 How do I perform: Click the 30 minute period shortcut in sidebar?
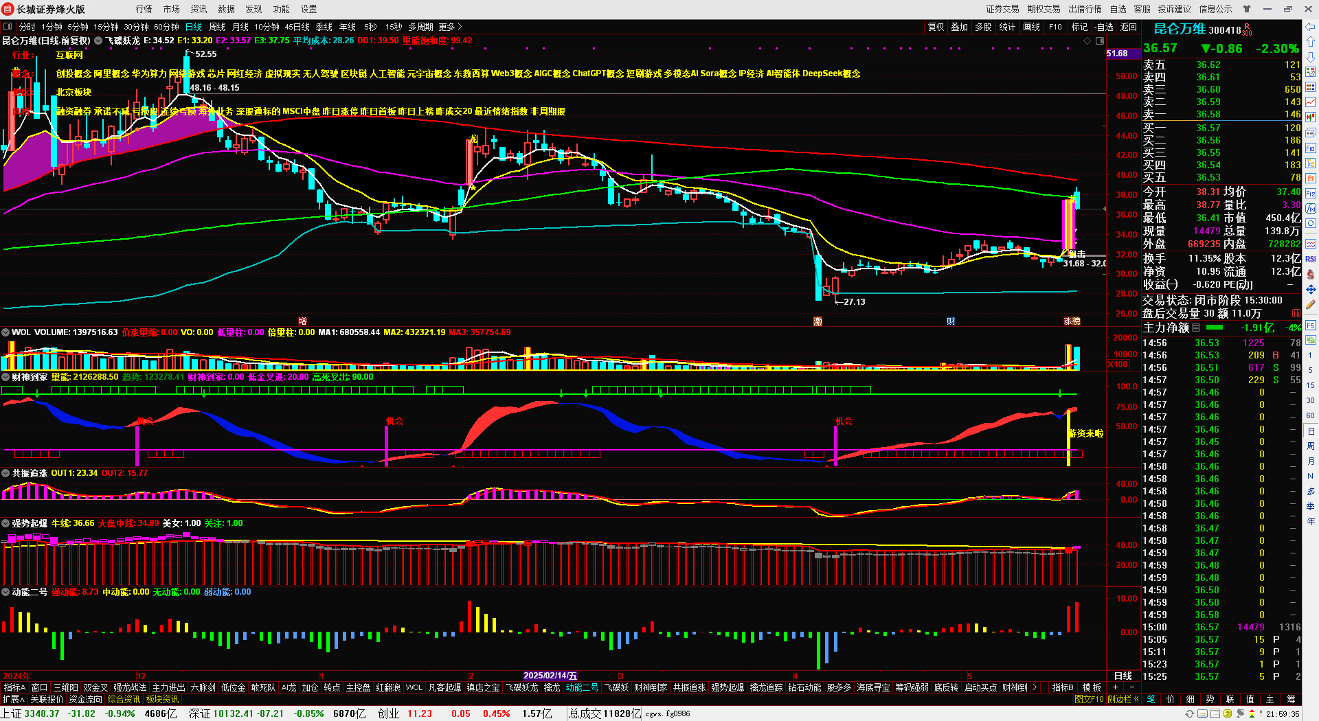(1311, 400)
